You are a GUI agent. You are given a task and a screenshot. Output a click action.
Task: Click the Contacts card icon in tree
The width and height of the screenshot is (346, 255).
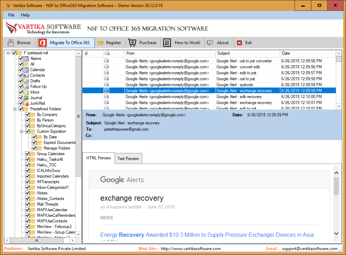[26, 75]
